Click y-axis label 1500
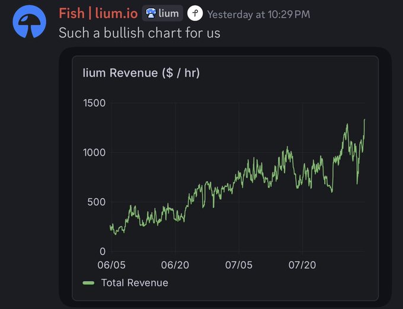The image size is (403, 309). 94,103
